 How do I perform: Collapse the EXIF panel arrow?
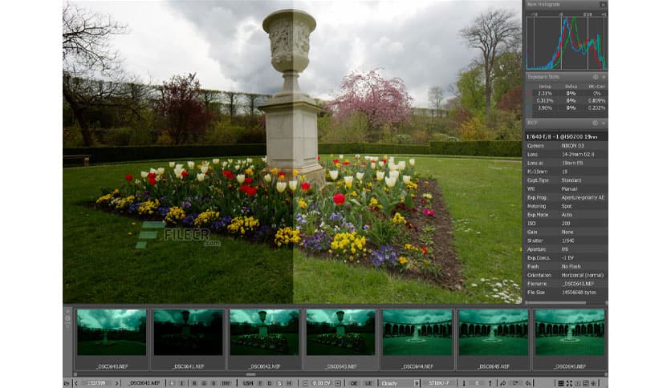coord(604,123)
